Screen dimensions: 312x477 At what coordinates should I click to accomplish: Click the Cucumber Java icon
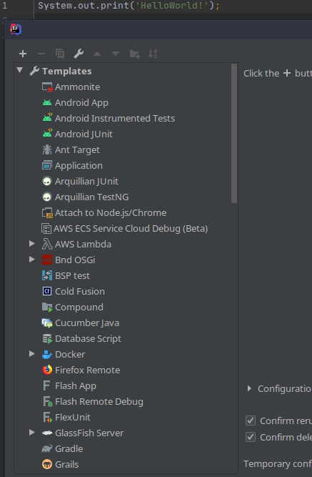(47, 323)
